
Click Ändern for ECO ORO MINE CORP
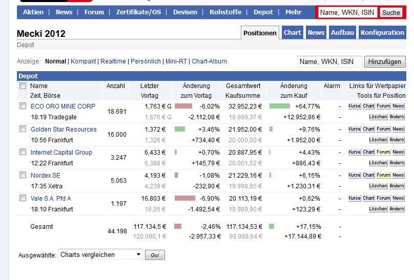tap(397, 117)
